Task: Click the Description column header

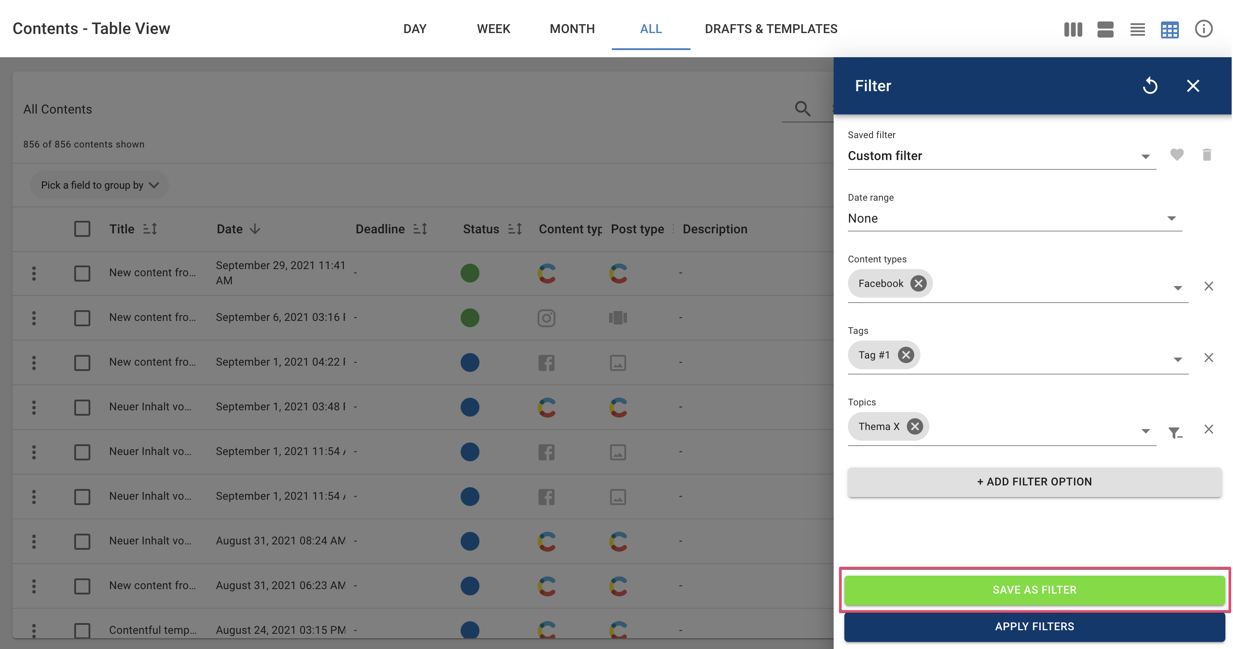Action: pos(715,229)
